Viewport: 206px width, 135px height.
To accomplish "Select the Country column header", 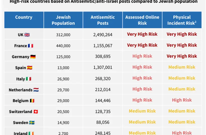I will [24, 17].
